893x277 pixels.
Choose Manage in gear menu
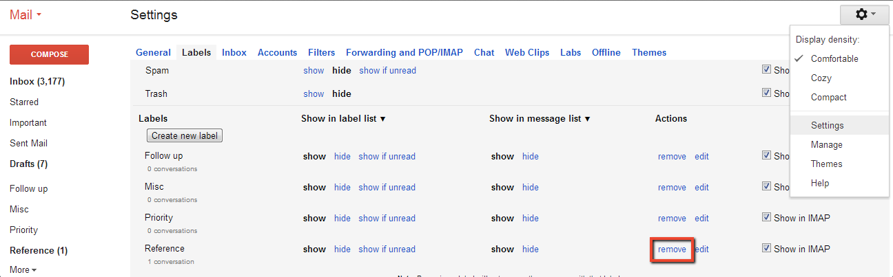click(x=839, y=144)
